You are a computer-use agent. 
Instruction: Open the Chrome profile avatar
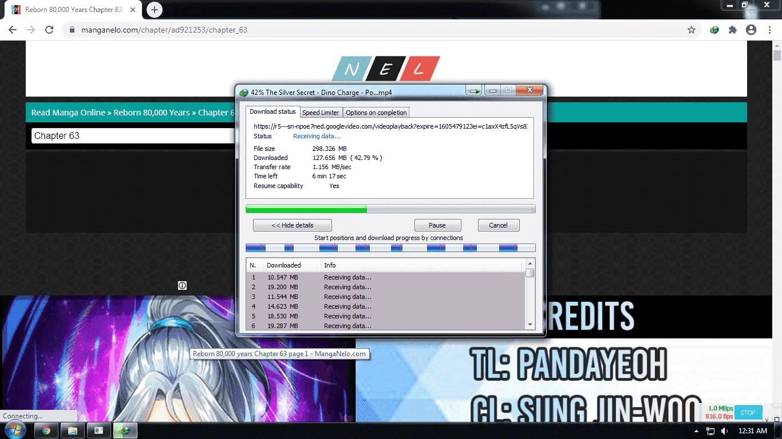click(751, 30)
